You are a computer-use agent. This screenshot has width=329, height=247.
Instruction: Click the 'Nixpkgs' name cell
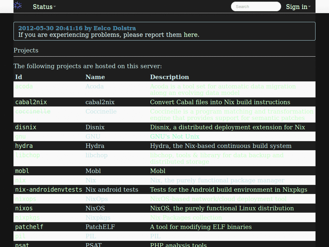(98, 217)
